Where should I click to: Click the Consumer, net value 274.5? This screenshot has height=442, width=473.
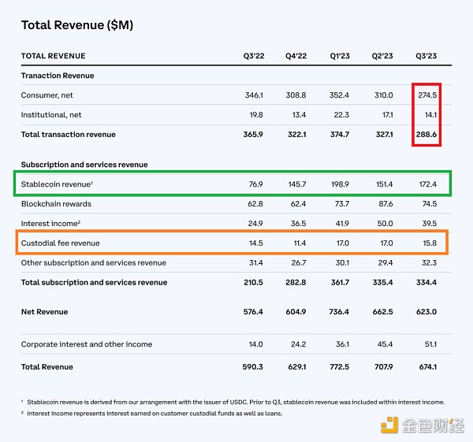(x=426, y=95)
